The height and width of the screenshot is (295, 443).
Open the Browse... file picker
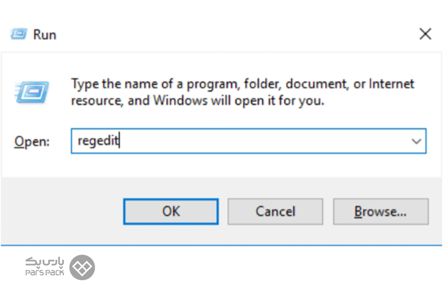[x=381, y=211]
